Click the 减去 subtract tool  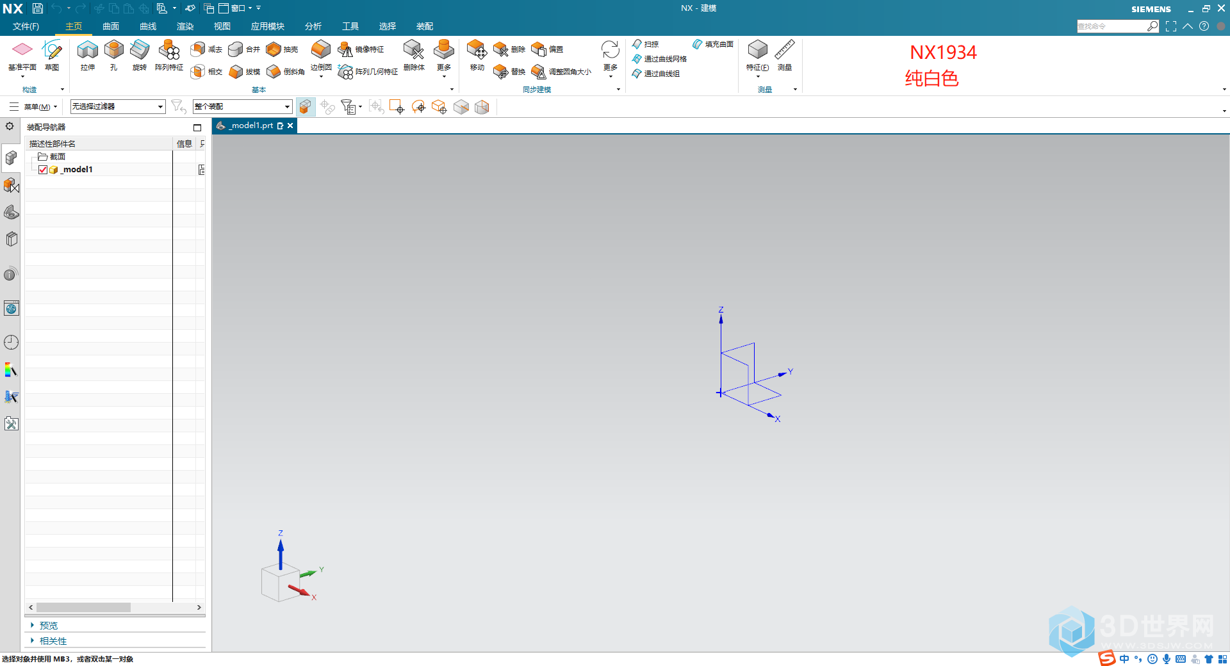[x=206, y=49]
